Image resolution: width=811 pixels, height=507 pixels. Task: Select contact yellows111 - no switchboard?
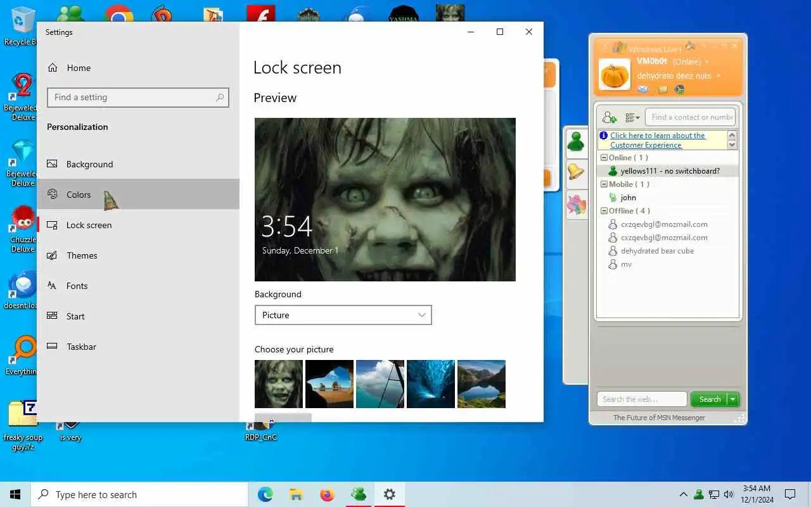668,171
